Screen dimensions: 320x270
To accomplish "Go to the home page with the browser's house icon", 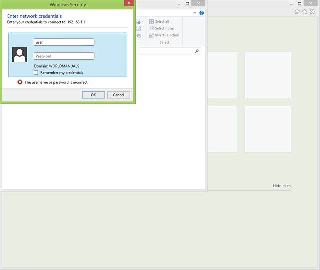I will 297,12.
